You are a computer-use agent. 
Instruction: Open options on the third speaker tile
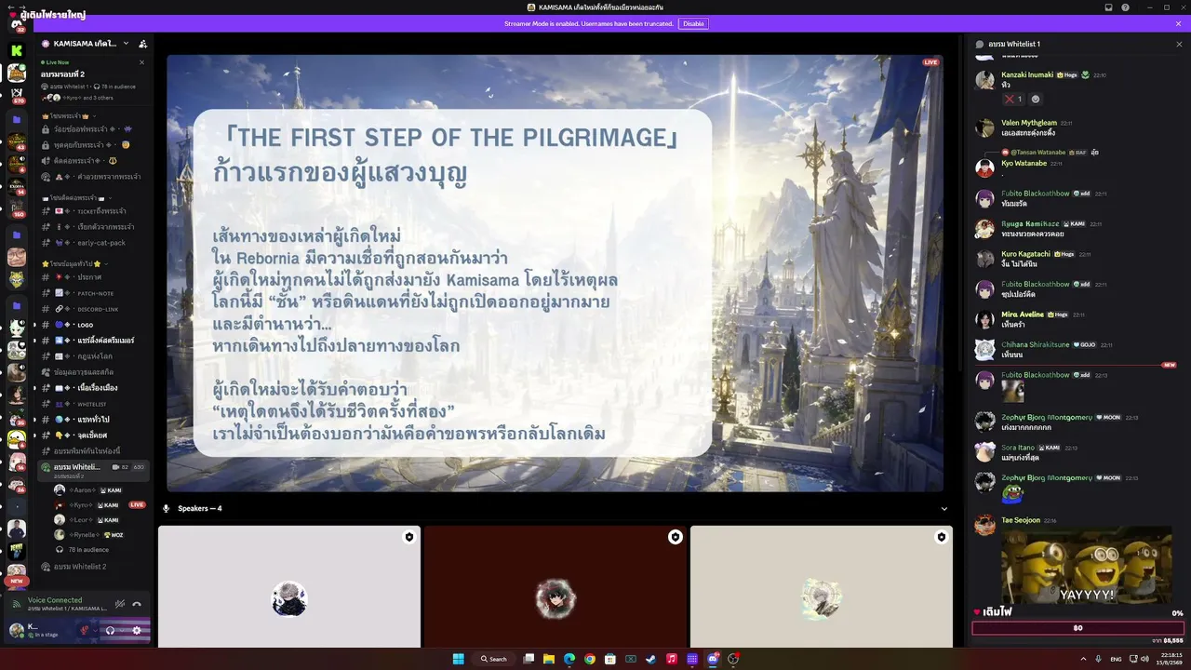coord(942,537)
